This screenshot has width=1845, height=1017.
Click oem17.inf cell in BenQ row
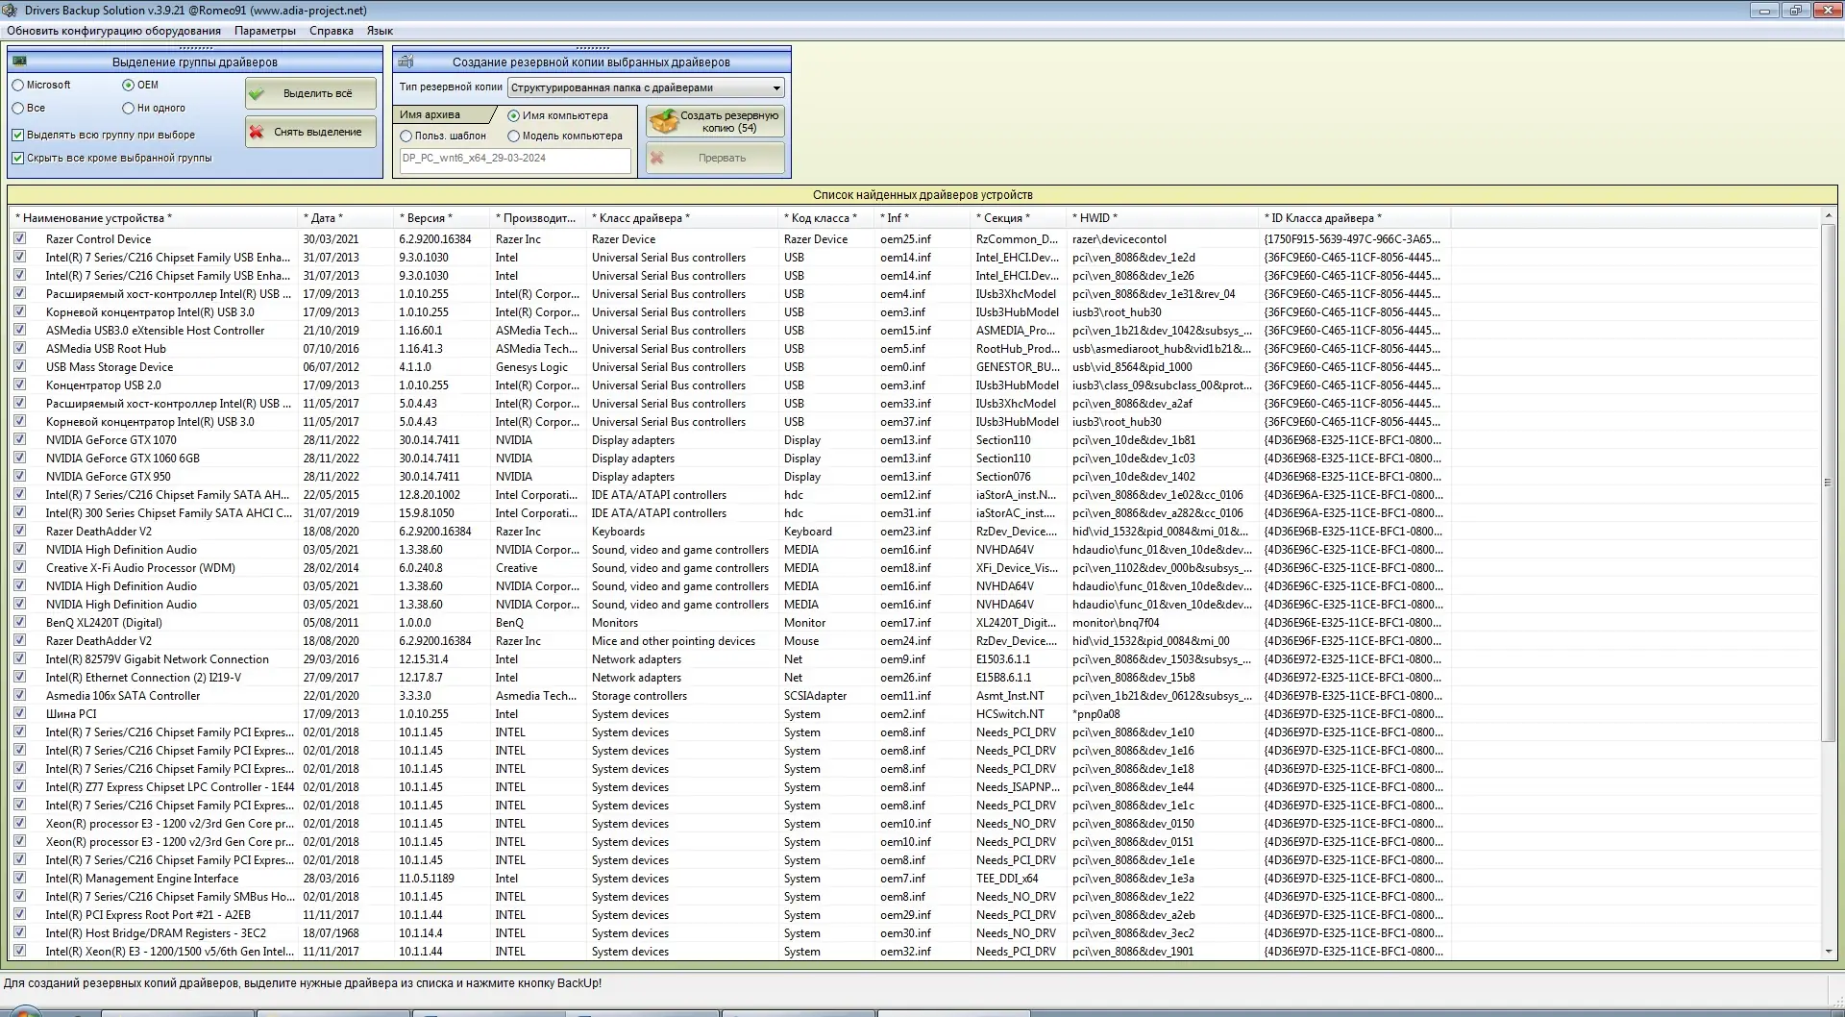pos(905,622)
